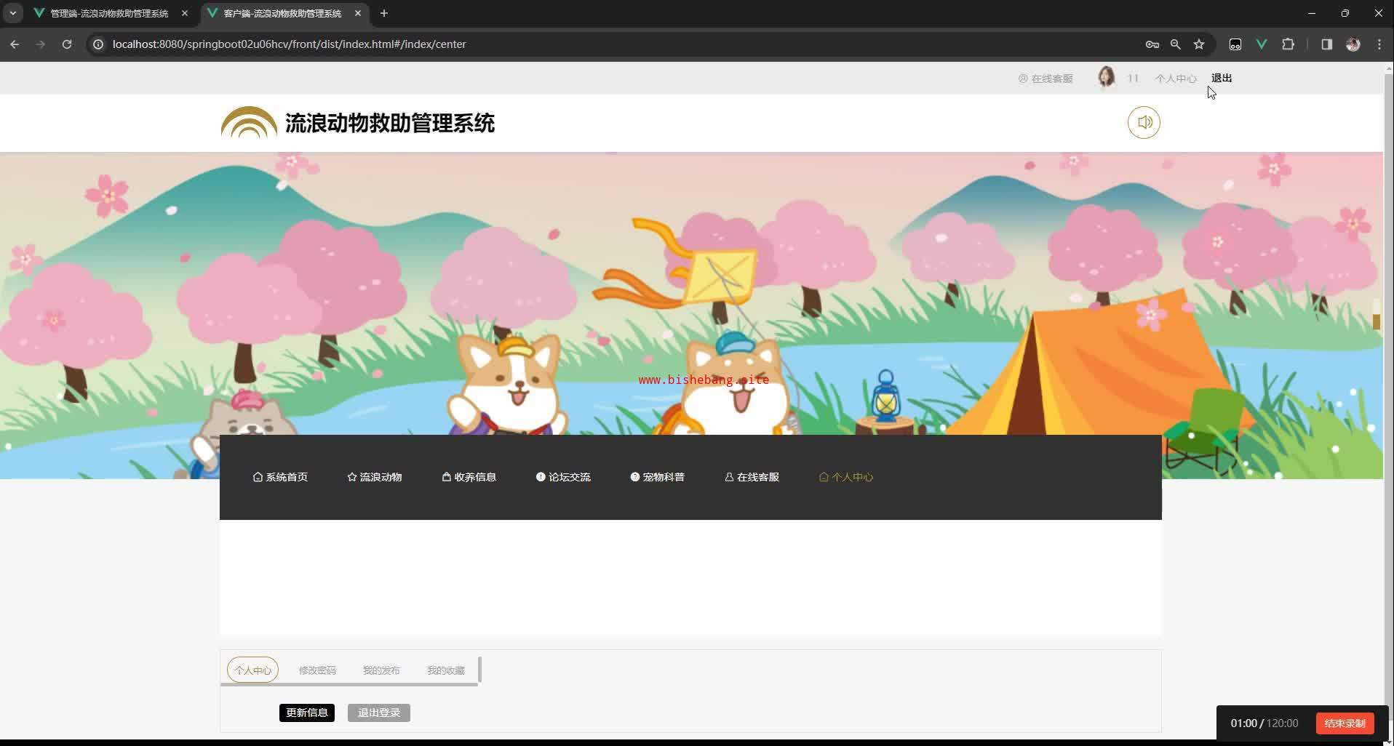Open browser zoom magnifier icon
1394x746 pixels.
1175,44
